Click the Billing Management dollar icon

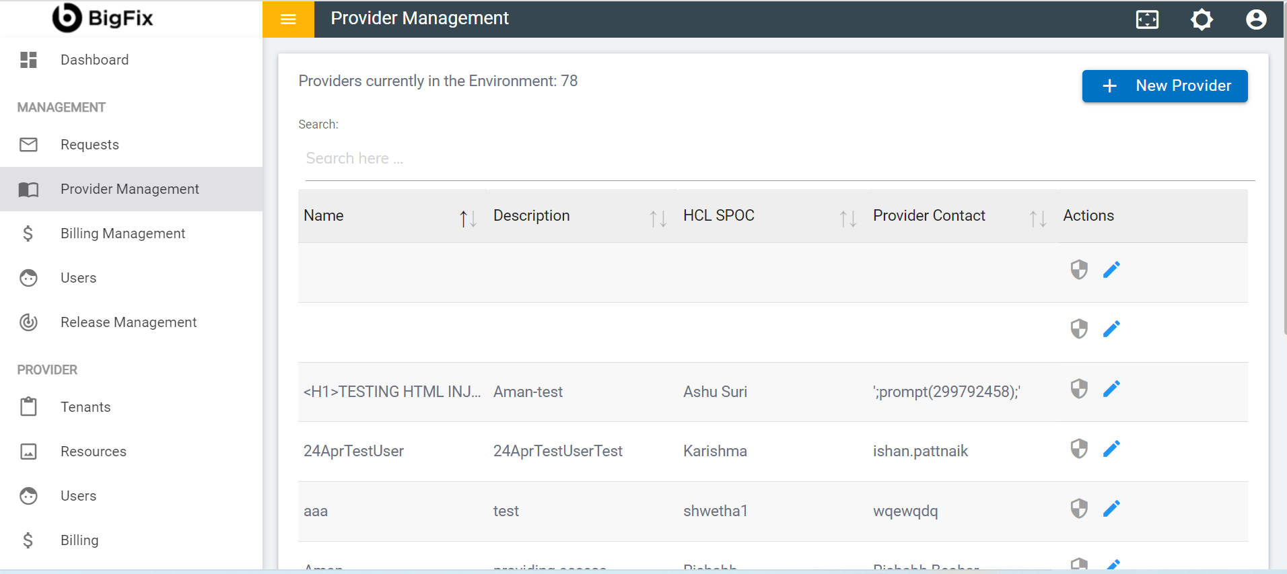click(28, 234)
